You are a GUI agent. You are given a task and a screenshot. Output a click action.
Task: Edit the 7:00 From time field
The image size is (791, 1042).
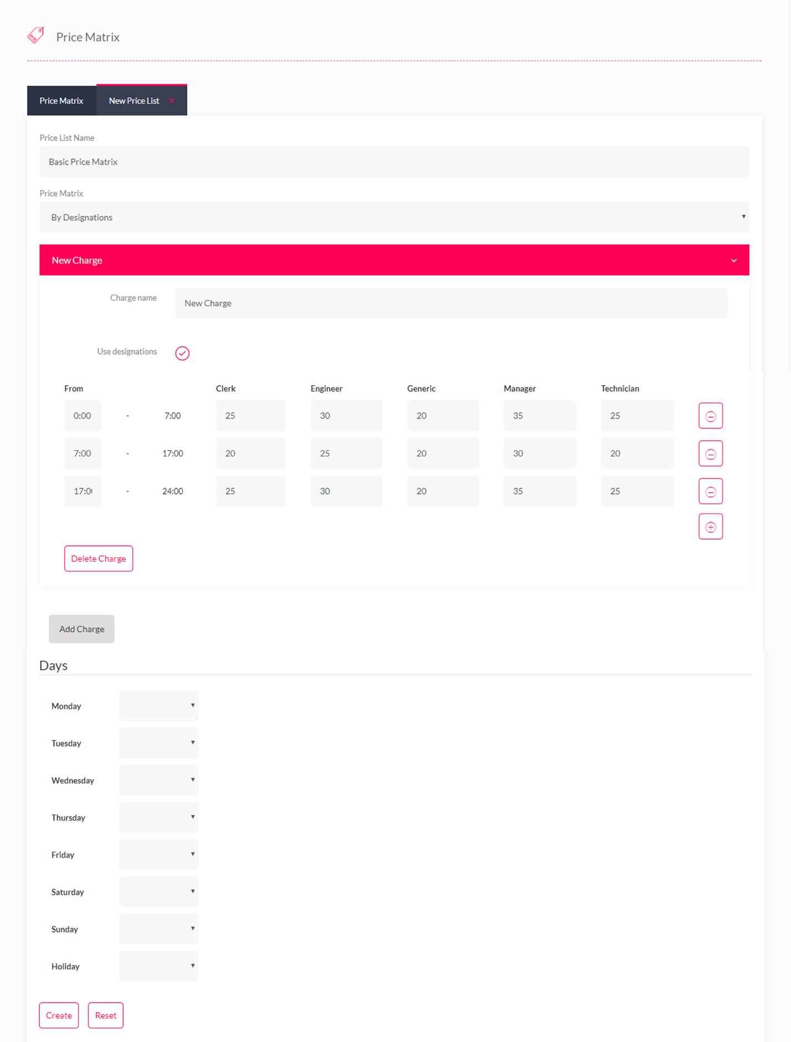[82, 453]
